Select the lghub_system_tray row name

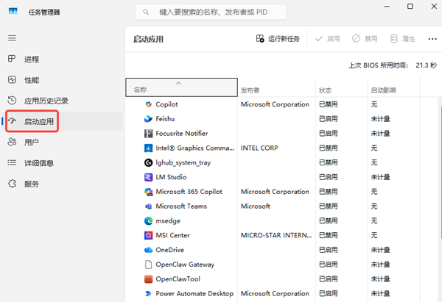tap(183, 163)
